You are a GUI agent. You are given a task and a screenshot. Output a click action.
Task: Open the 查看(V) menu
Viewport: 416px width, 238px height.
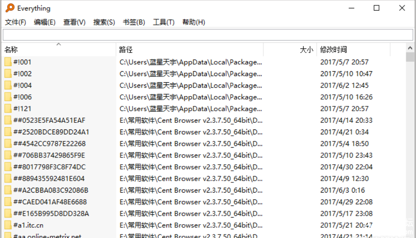coord(74,22)
